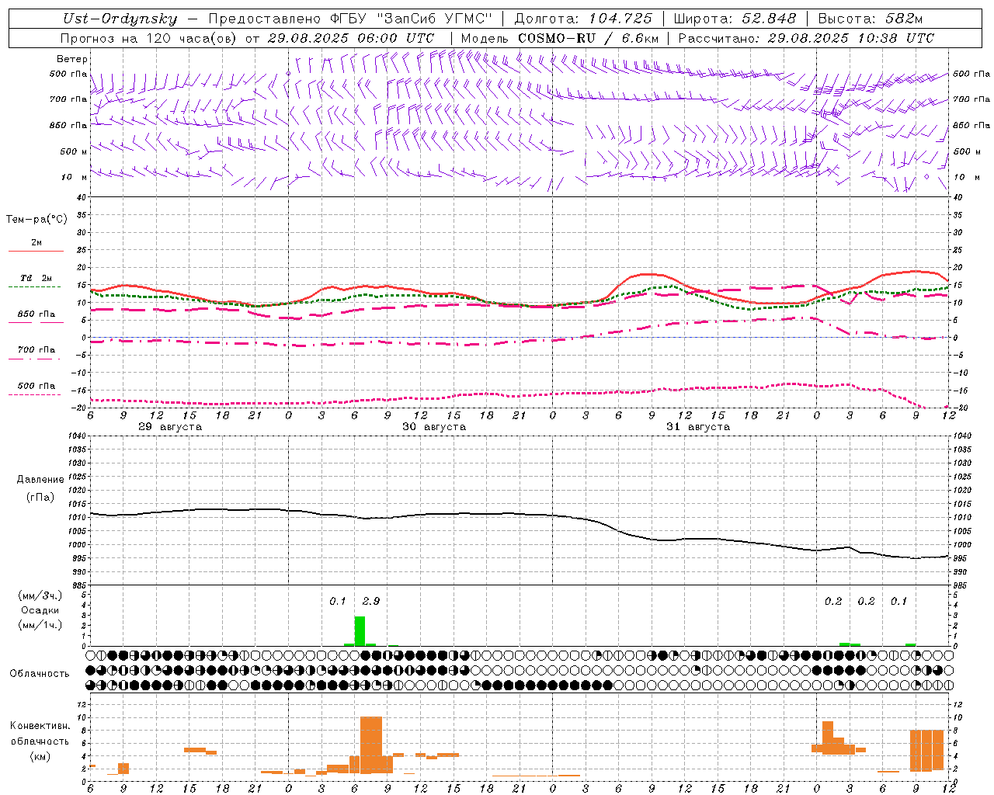Click the 'Облачность' cloud cover label

(40, 674)
